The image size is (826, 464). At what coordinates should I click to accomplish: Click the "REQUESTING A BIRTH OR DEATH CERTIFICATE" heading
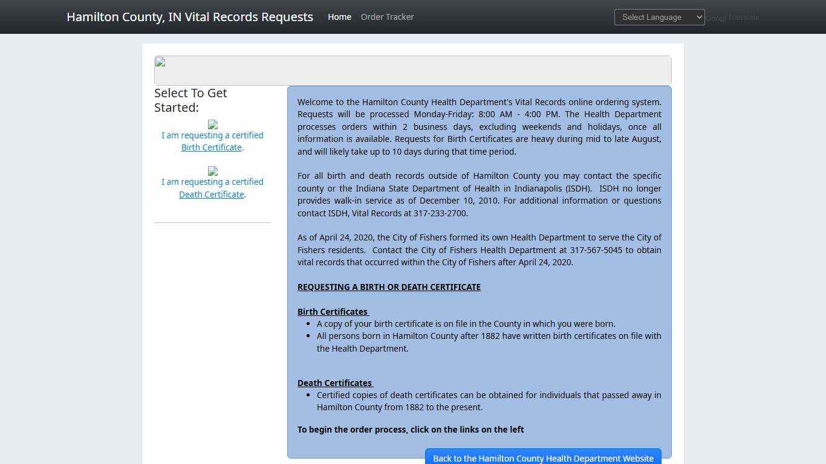[x=389, y=287]
